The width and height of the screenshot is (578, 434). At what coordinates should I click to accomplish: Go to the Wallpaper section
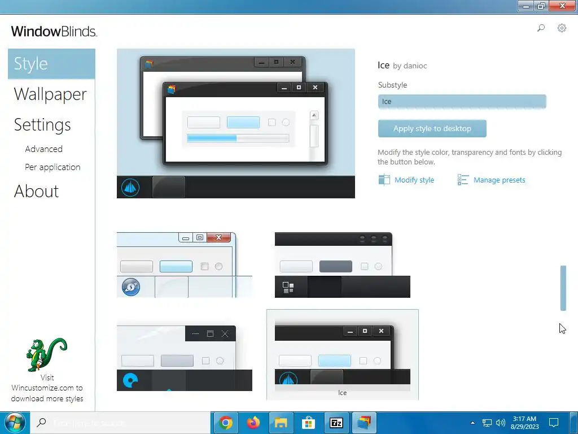coord(50,94)
